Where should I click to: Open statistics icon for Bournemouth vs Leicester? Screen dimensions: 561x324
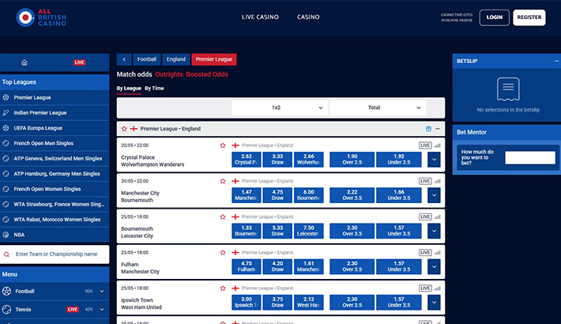point(438,217)
